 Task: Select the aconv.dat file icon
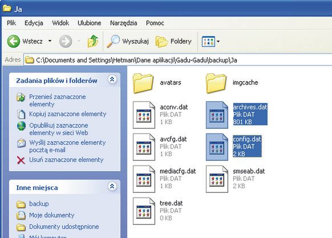[x=144, y=115]
